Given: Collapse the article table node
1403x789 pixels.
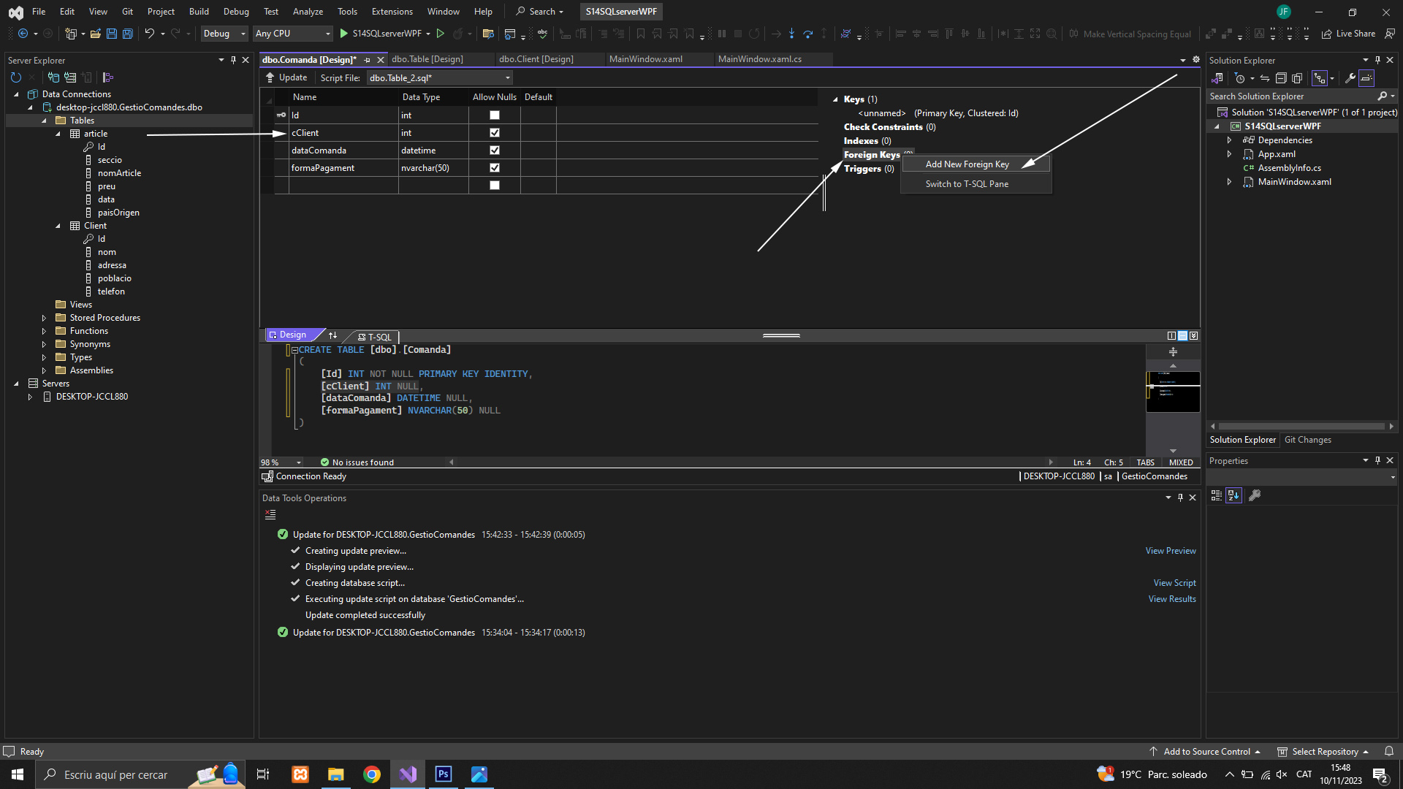Looking at the screenshot, I should 58,134.
